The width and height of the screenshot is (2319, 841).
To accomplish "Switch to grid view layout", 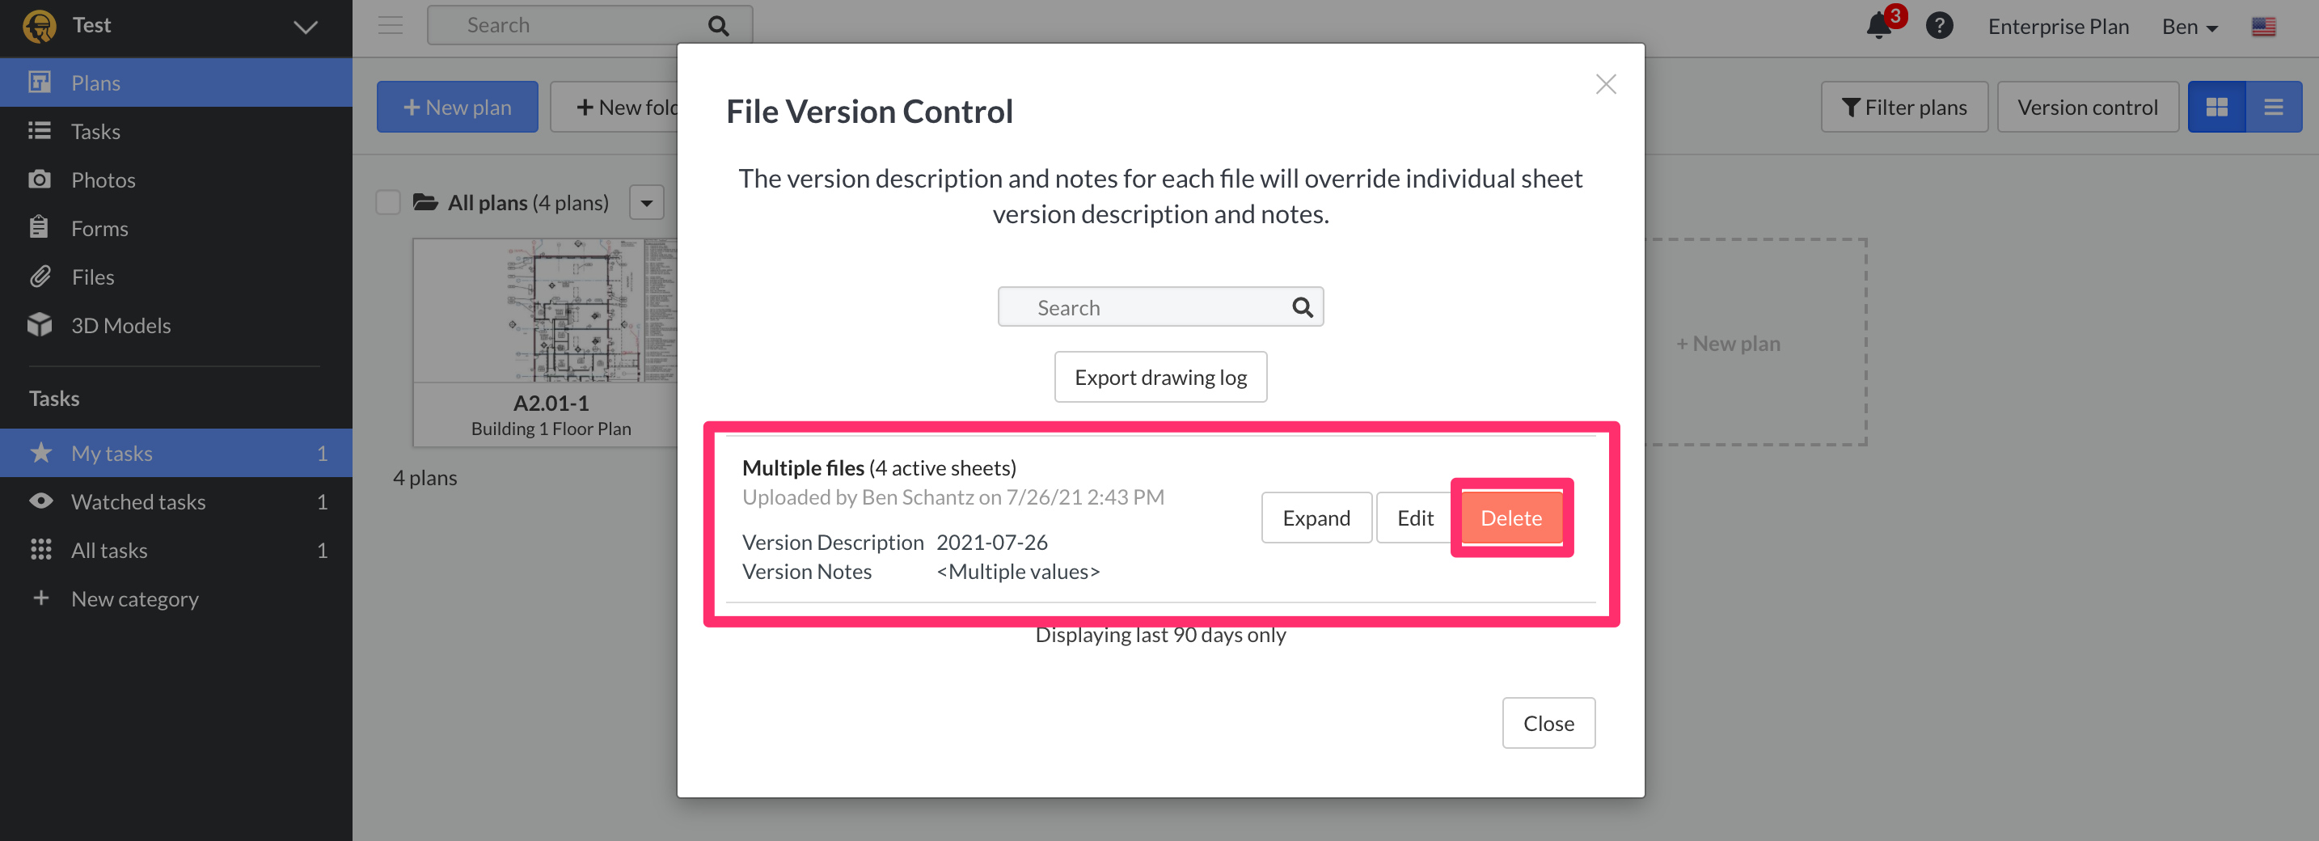I will (x=2216, y=108).
